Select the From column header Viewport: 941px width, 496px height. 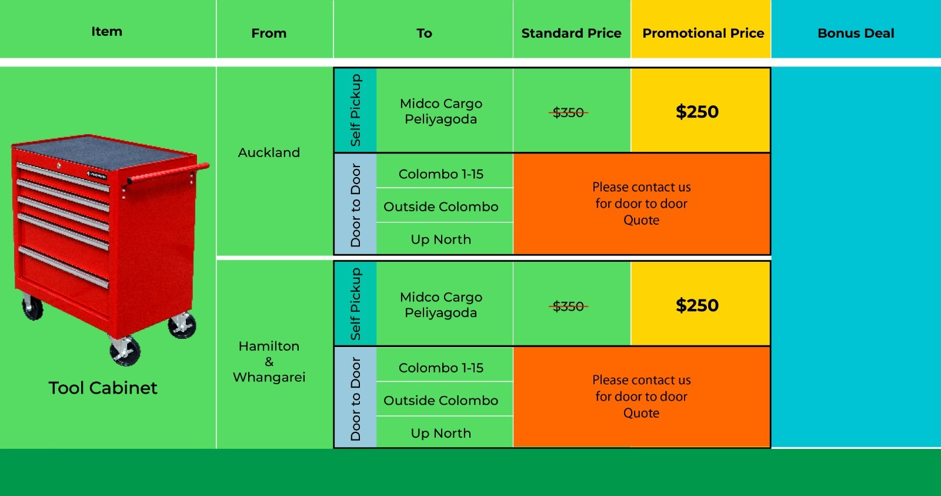(269, 34)
